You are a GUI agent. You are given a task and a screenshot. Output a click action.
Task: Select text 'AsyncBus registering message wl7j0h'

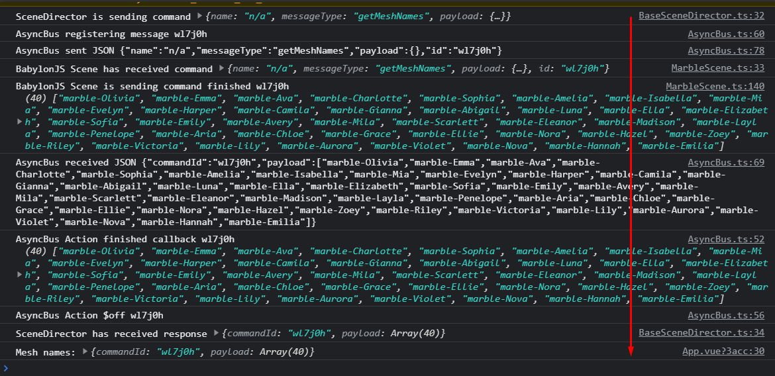[111, 34]
